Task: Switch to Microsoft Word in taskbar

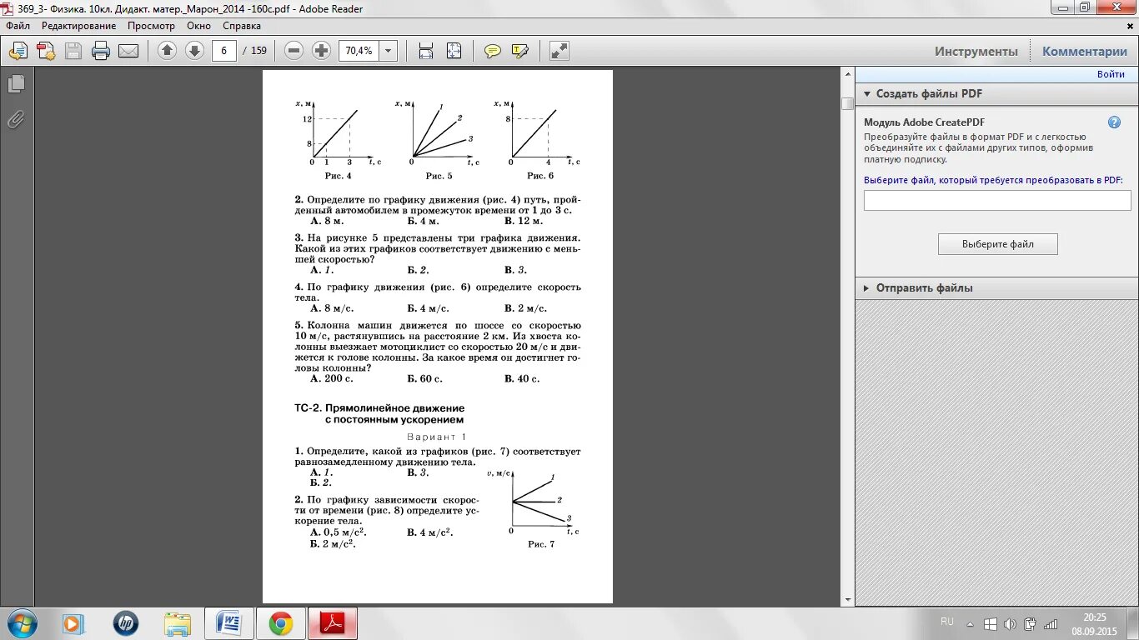Action: (x=228, y=623)
